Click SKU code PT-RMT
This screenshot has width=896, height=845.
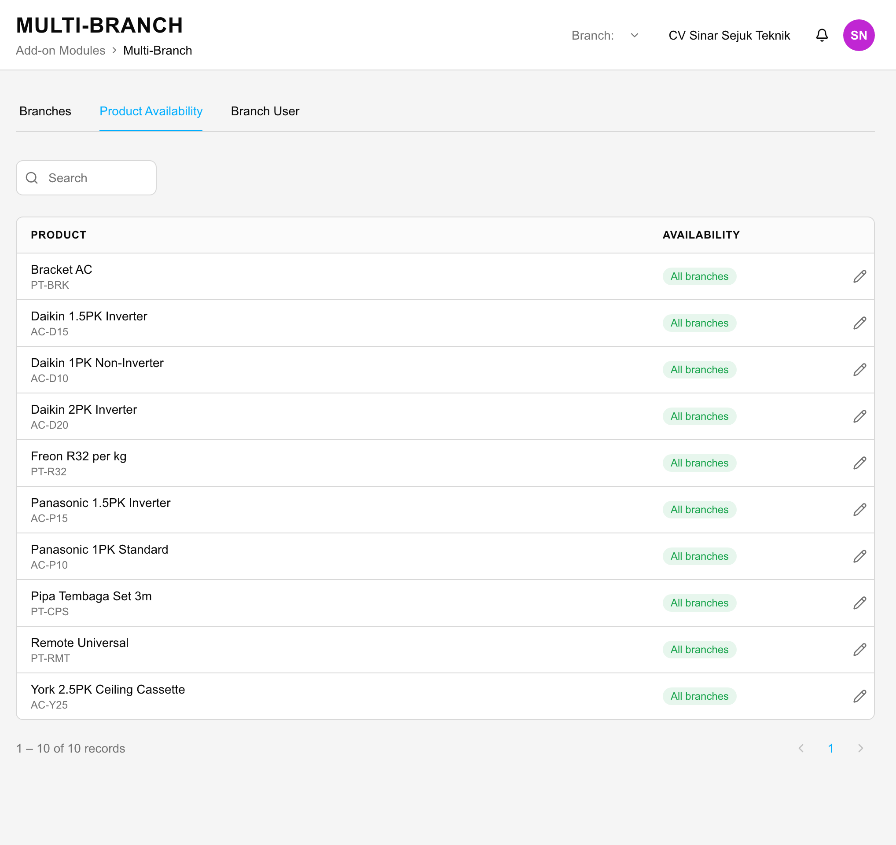click(x=50, y=658)
